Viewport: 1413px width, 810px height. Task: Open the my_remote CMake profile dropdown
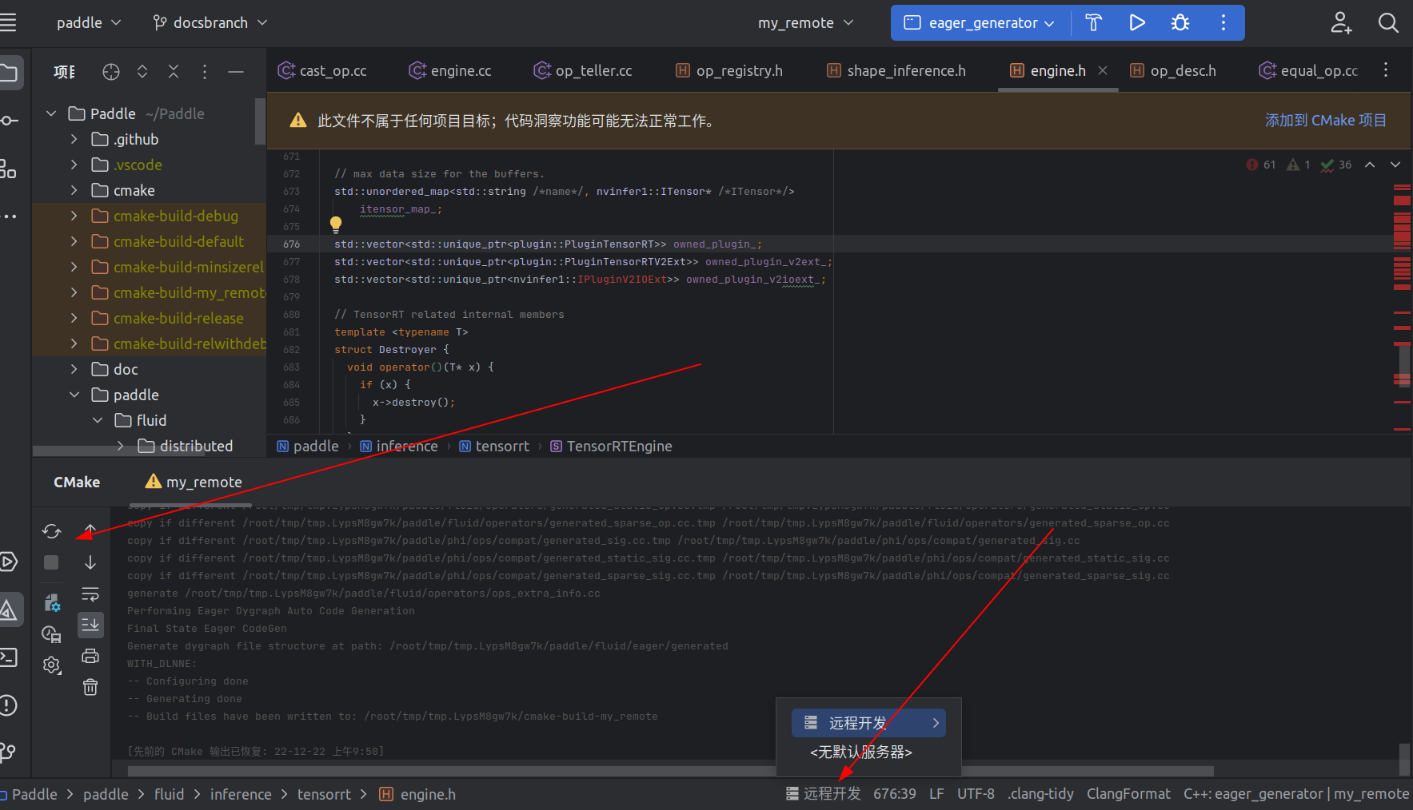806,22
